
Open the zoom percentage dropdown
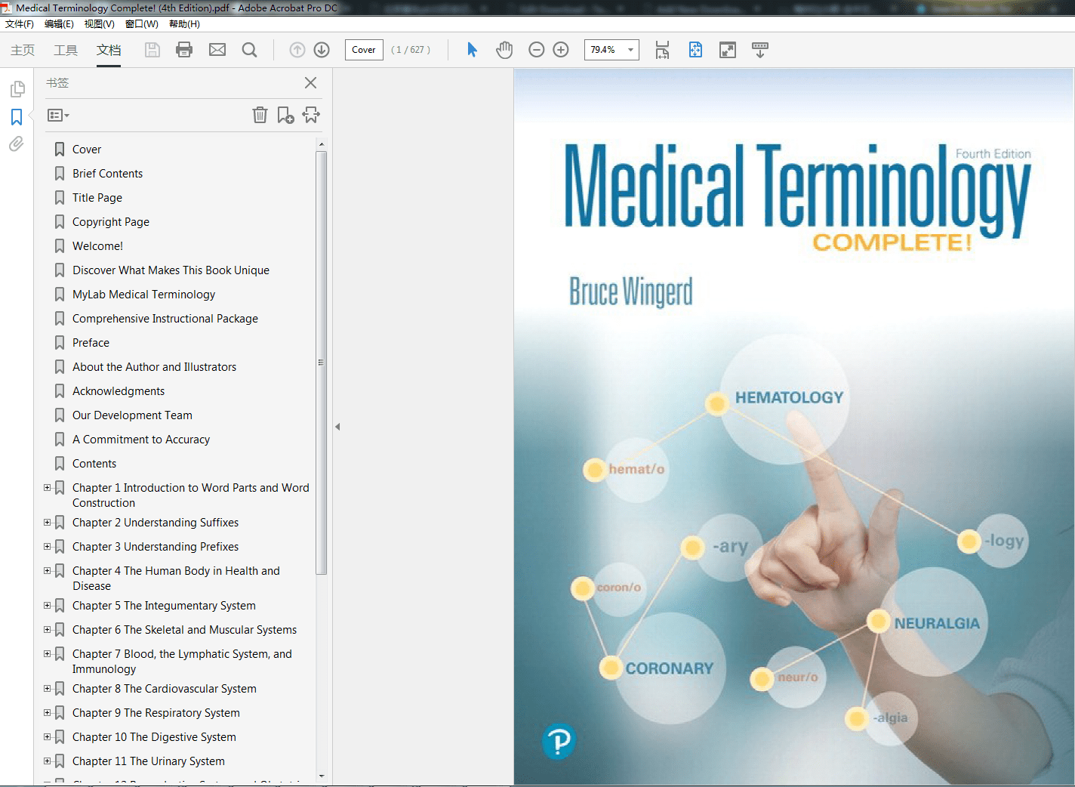click(x=631, y=49)
